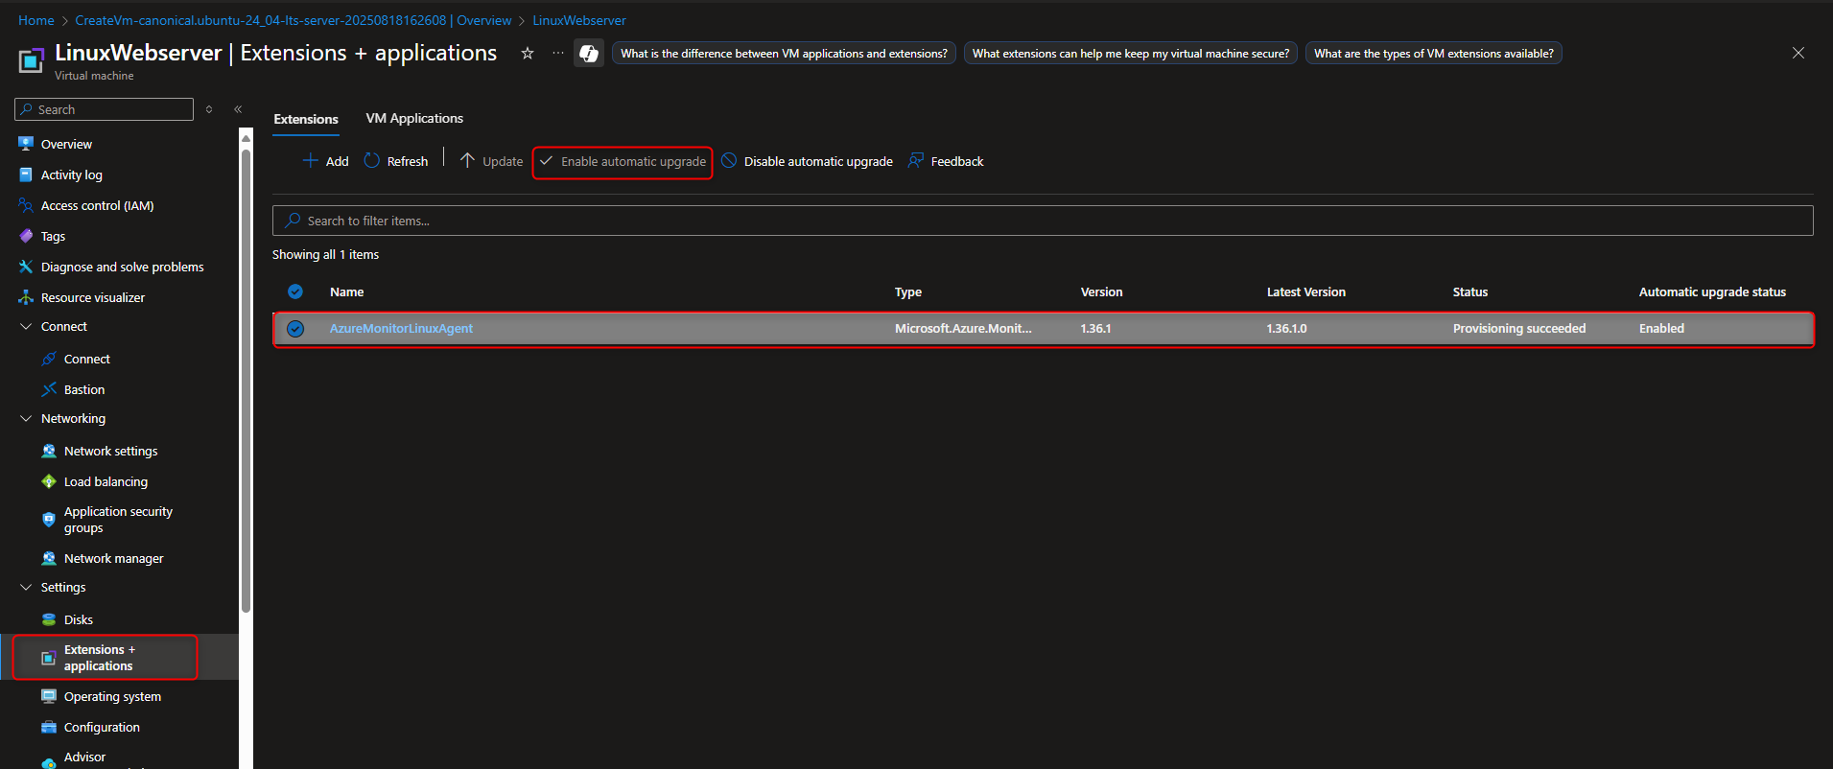Click the 'Provisioning succeeded' status cell

click(x=1519, y=328)
